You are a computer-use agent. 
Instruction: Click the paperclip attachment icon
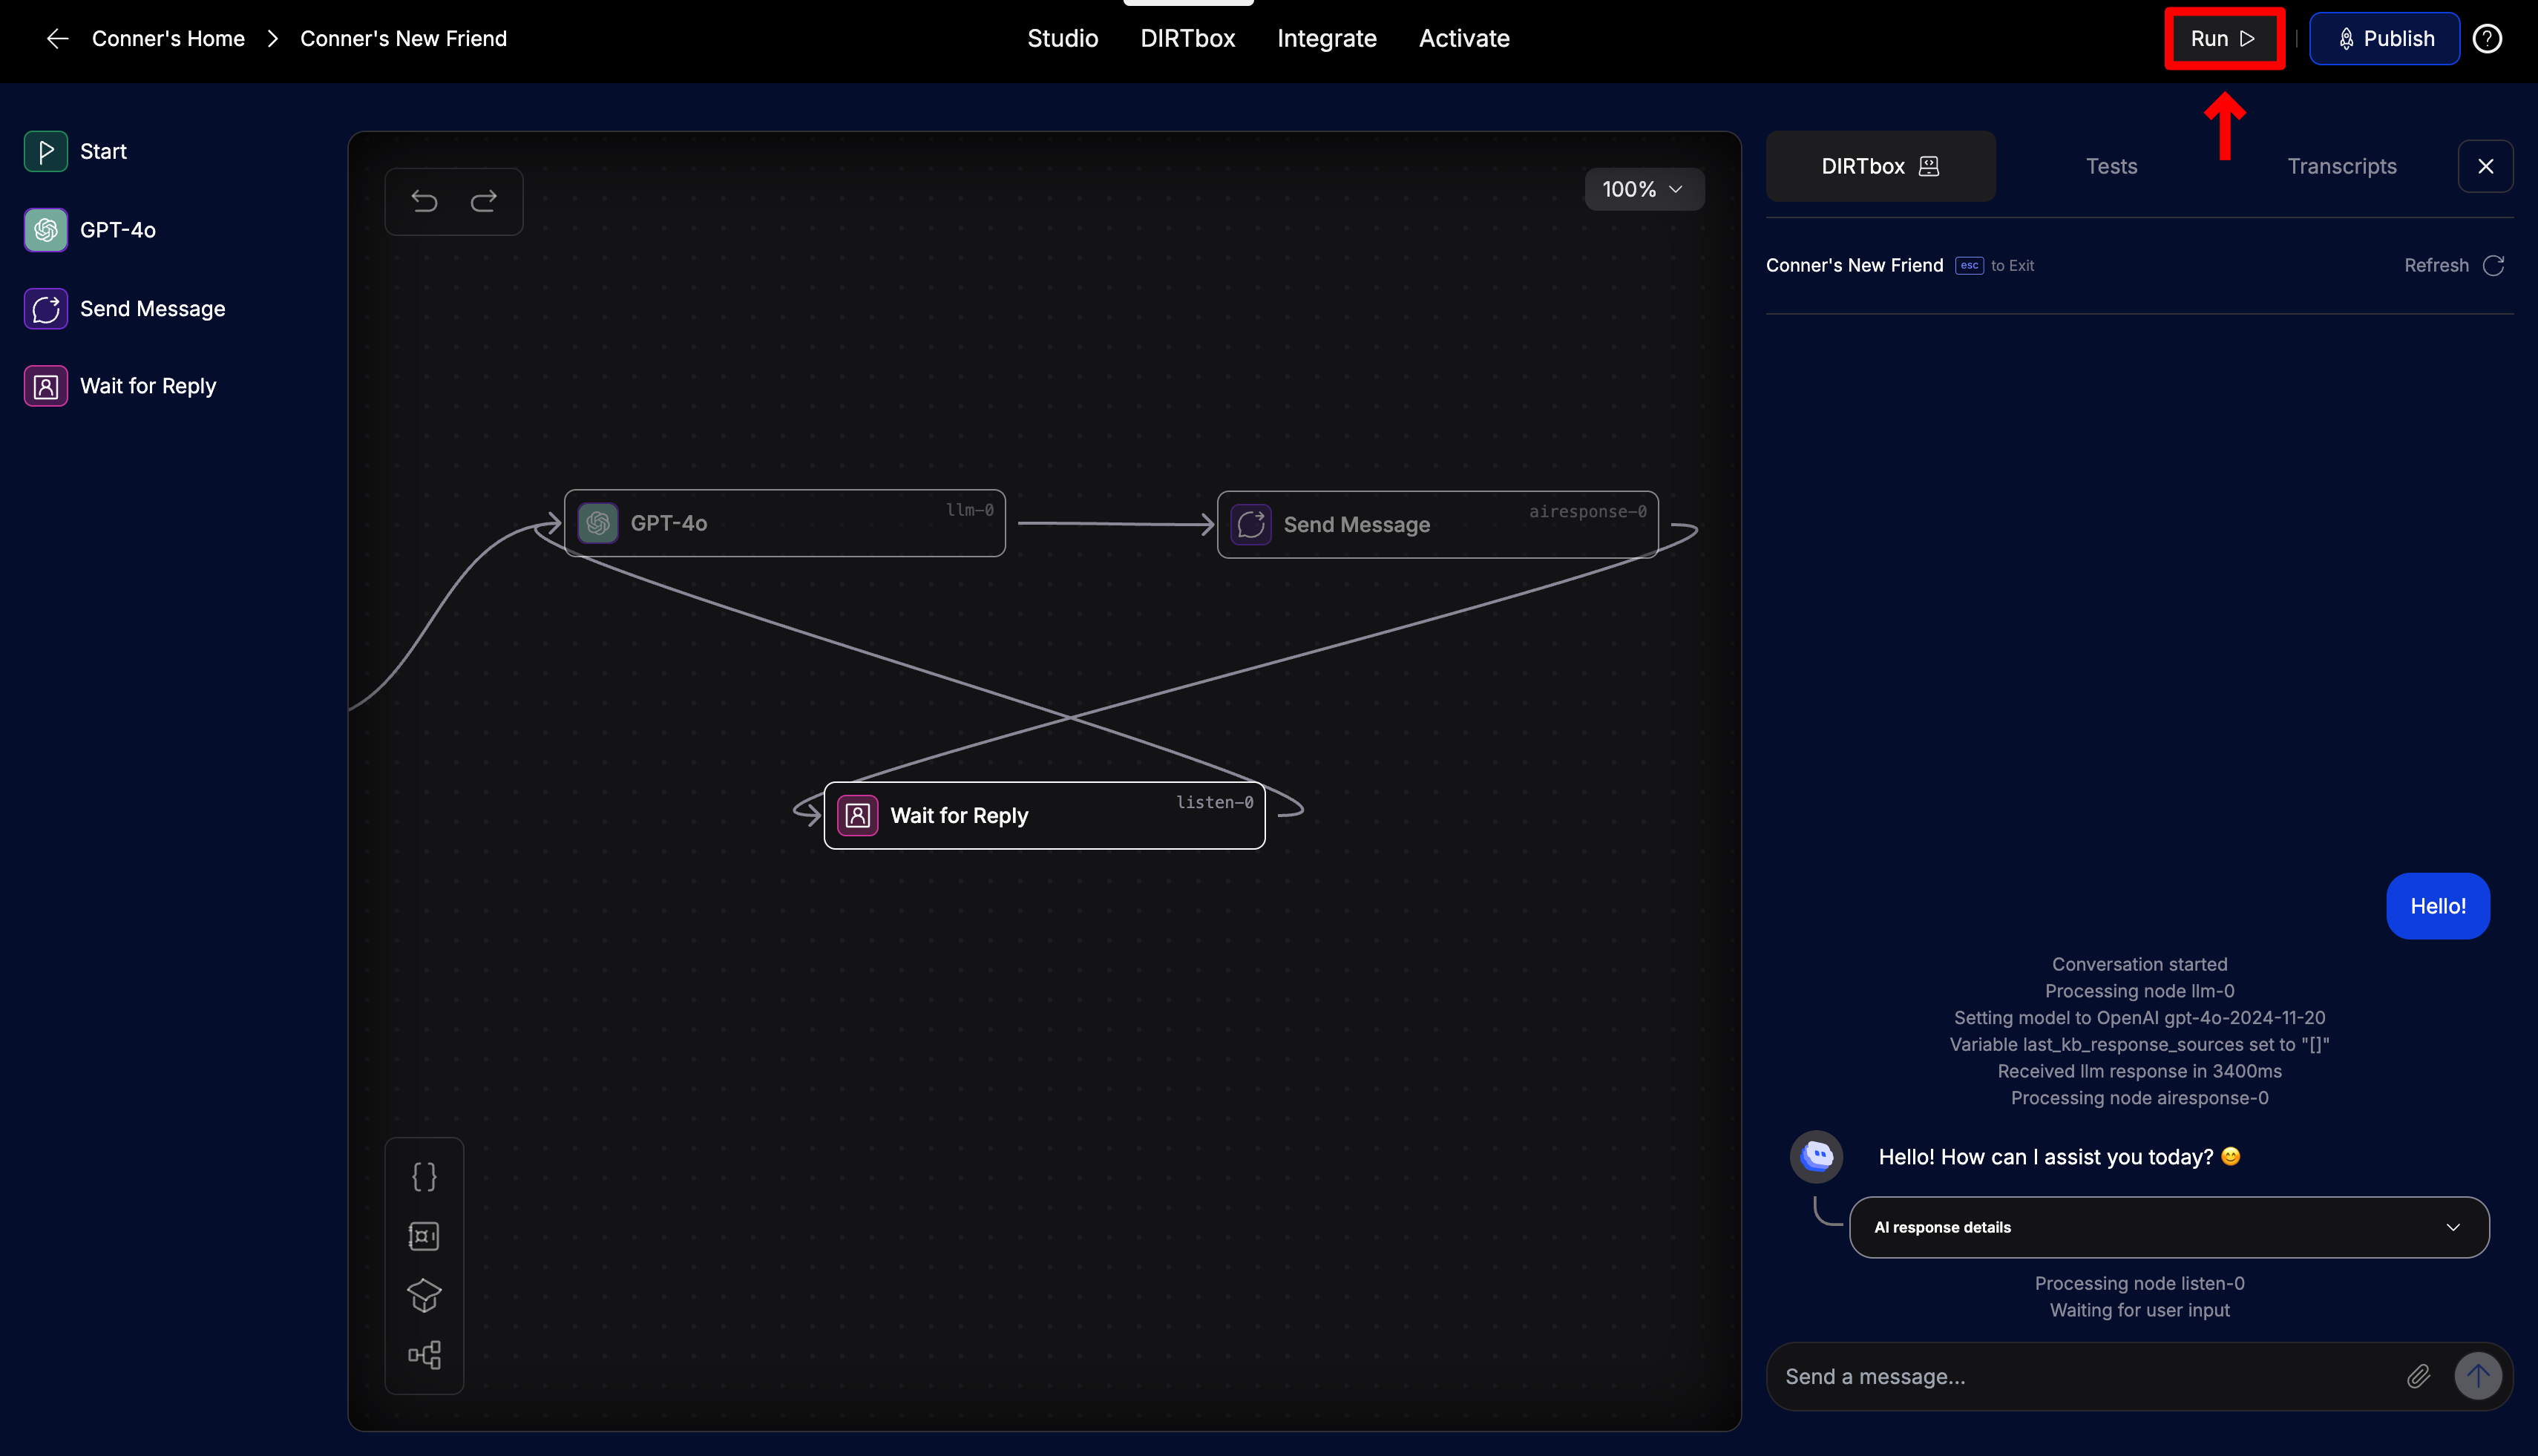point(2418,1377)
